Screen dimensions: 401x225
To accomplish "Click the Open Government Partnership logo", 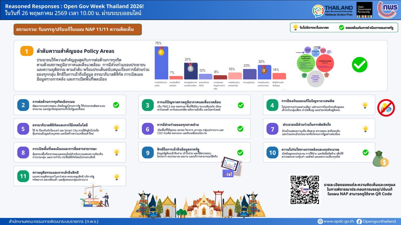I will 364,10.
